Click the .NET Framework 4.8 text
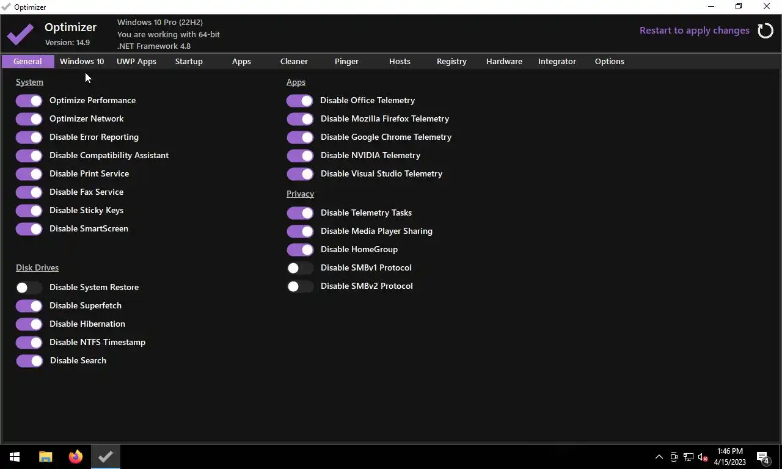Screen dimensions: 782x469 coord(154,46)
